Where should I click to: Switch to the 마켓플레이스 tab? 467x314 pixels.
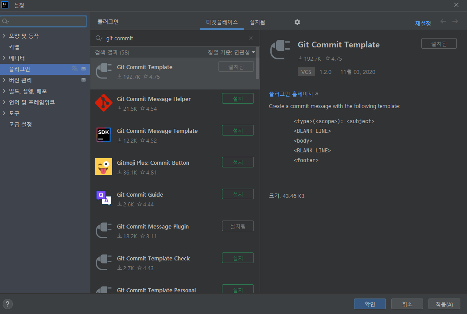pyautogui.click(x=222, y=22)
